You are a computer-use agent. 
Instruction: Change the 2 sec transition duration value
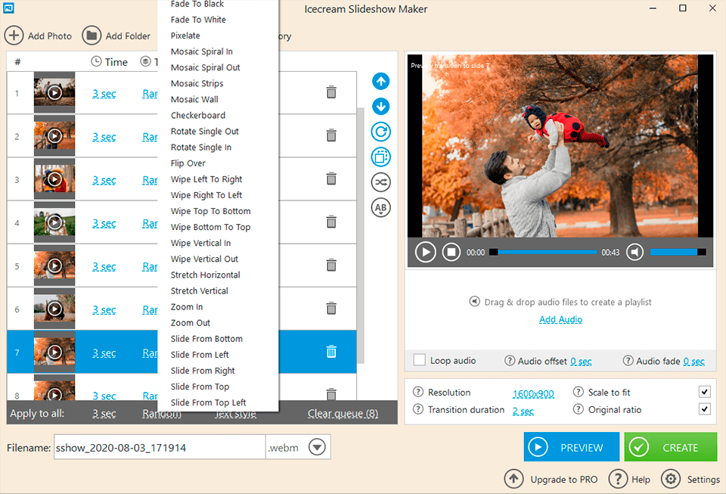point(523,411)
